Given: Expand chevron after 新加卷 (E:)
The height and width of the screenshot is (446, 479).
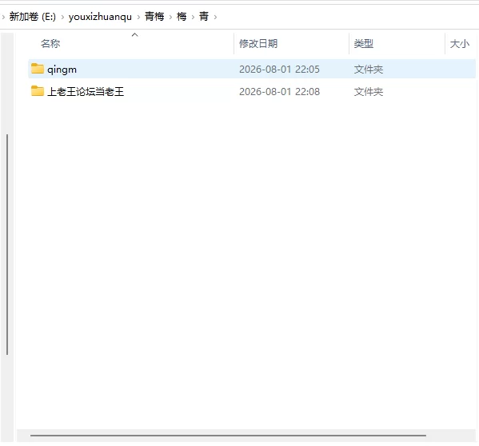Looking at the screenshot, I should click(62, 17).
